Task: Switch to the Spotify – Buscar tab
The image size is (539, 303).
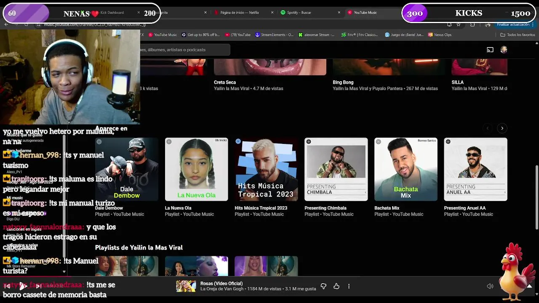Action: pos(299,13)
